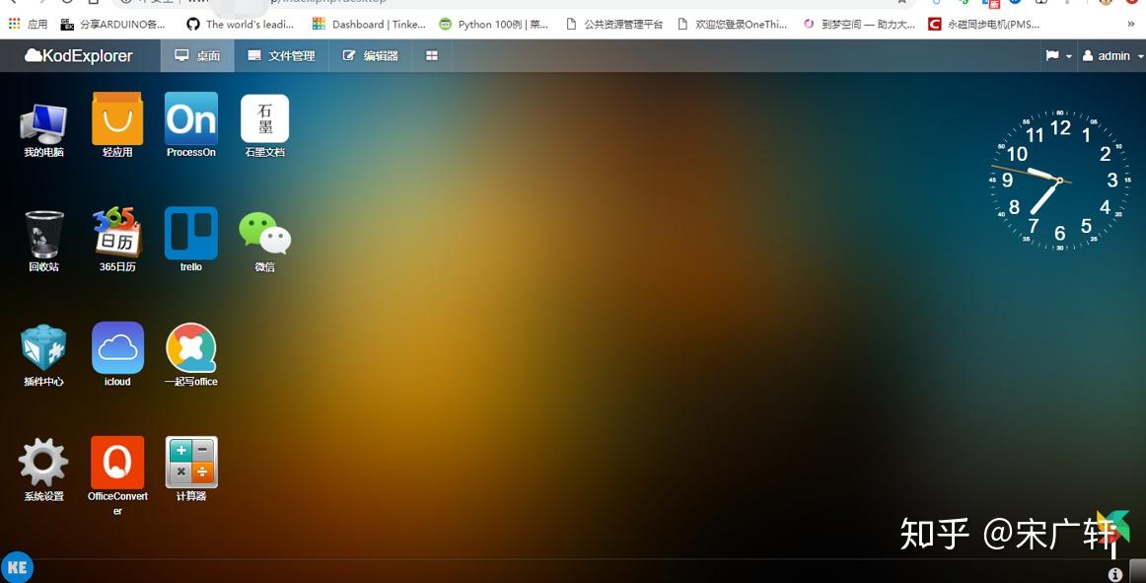The width and height of the screenshot is (1146, 583).
Task: Expand the bookmarks overflow chevron
Action: tap(1131, 24)
